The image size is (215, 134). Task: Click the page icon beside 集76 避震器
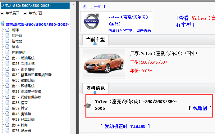point(7,130)
